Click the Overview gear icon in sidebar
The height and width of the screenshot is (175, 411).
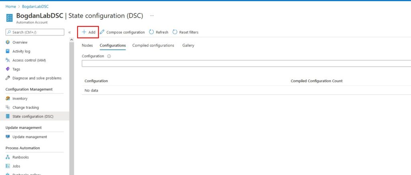tap(8, 42)
